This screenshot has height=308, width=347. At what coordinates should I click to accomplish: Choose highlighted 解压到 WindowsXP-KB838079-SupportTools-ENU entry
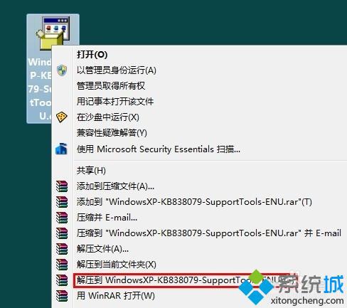tap(183, 280)
